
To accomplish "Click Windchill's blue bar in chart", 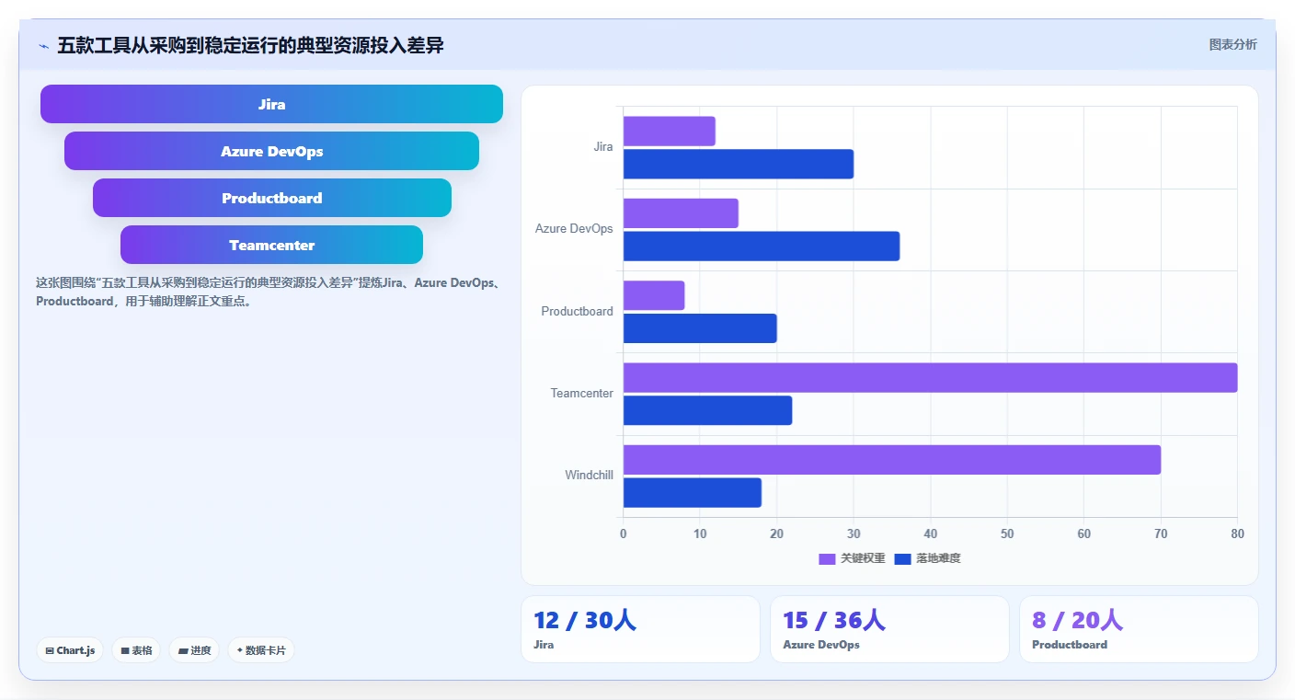I will click(693, 492).
